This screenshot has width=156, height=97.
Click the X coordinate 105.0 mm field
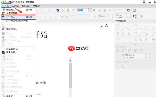[x=135, y=55]
